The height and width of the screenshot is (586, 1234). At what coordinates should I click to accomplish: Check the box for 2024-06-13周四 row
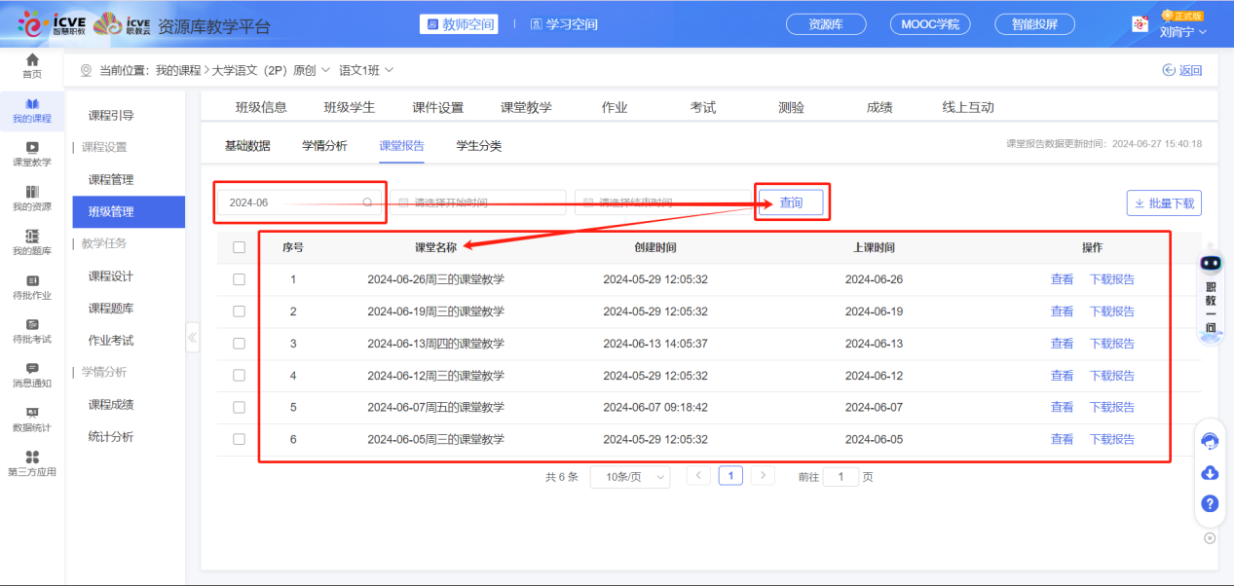pyautogui.click(x=239, y=344)
